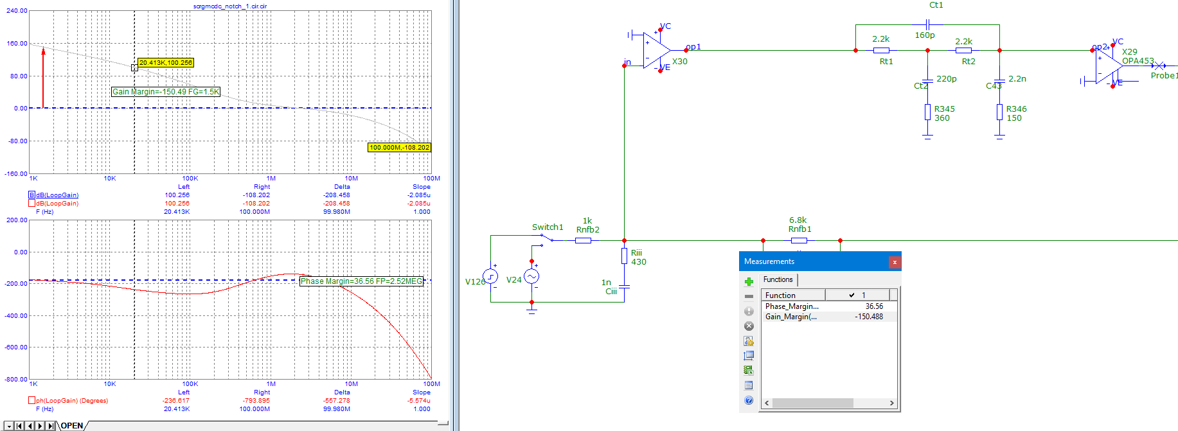Jump to the first plot page tab
The image size is (1178, 431).
[x=19, y=426]
